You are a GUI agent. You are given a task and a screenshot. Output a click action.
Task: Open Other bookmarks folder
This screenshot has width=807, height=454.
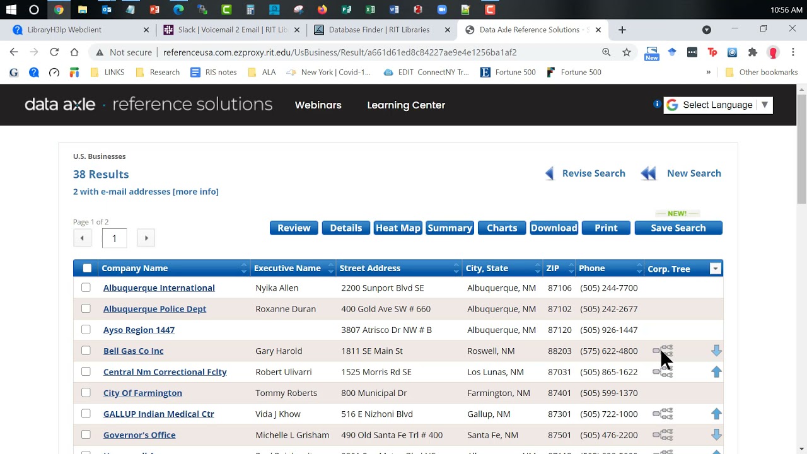click(x=762, y=72)
